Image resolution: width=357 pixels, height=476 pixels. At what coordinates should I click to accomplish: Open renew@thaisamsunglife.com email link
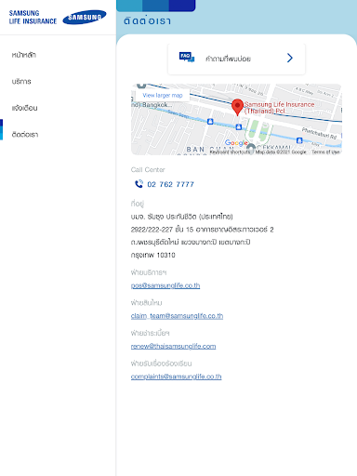[x=173, y=346]
